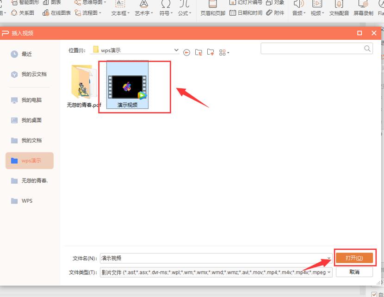Click the 打开 button

pos(354,258)
